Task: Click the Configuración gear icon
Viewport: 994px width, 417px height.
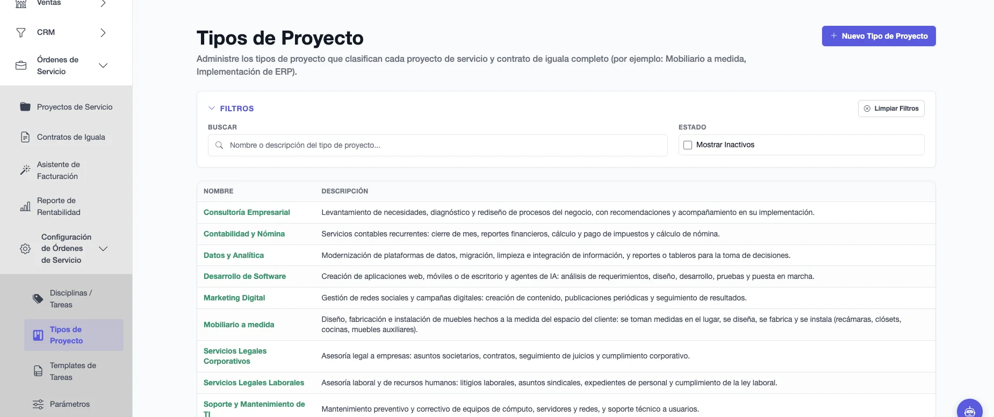Action: coord(25,249)
